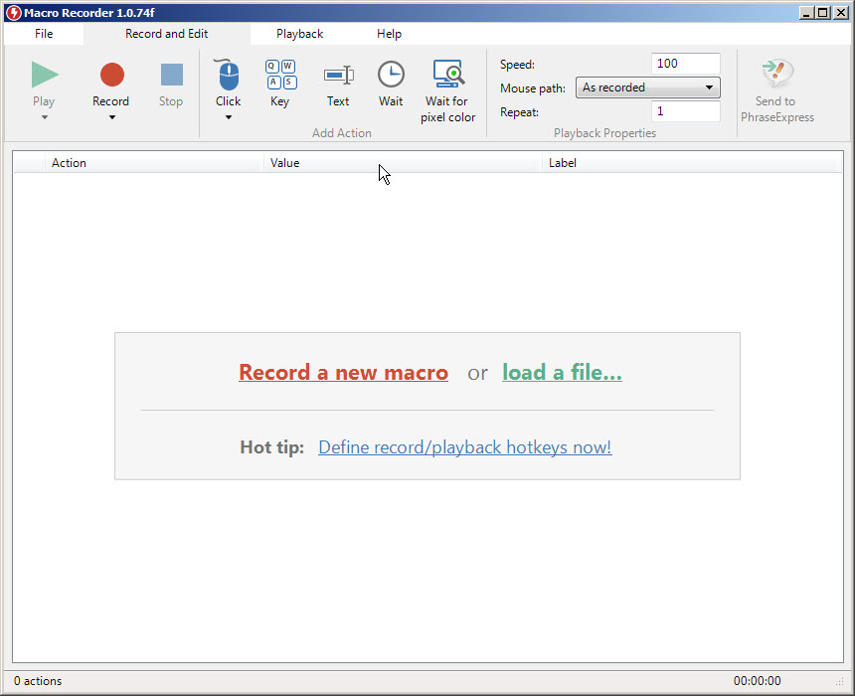Click the load a file link
855x696 pixels.
[x=562, y=372]
